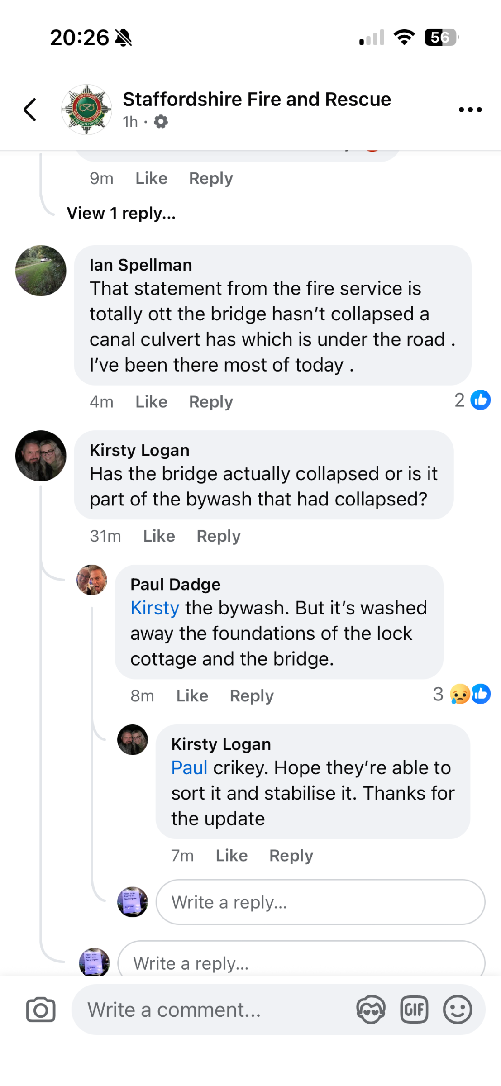The width and height of the screenshot is (501, 1086).
Task: Like Ian Spellman's comment
Action: coord(151,402)
